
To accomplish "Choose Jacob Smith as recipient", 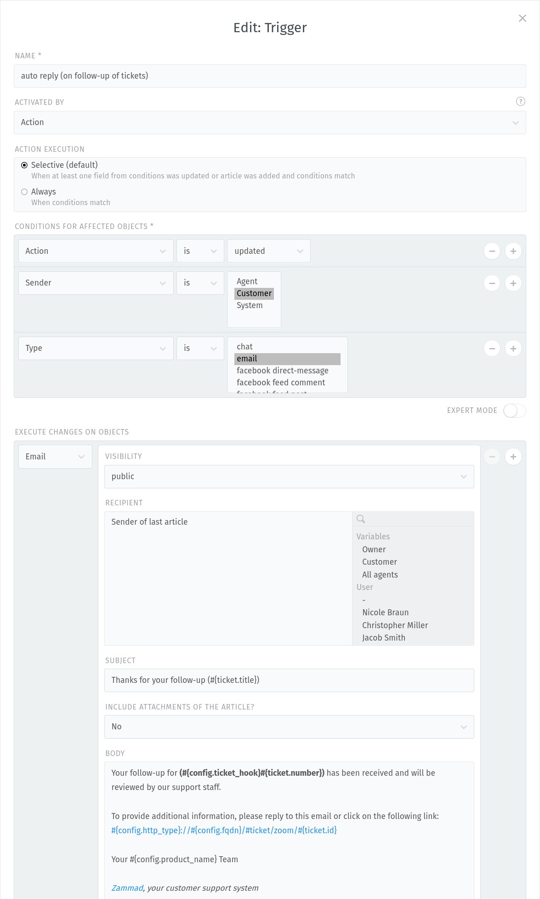I will (x=413, y=638).
